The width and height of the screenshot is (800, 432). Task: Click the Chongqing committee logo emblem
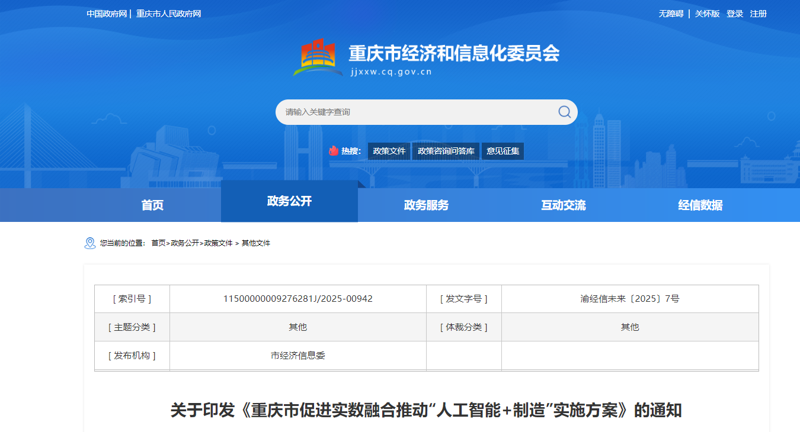[318, 57]
